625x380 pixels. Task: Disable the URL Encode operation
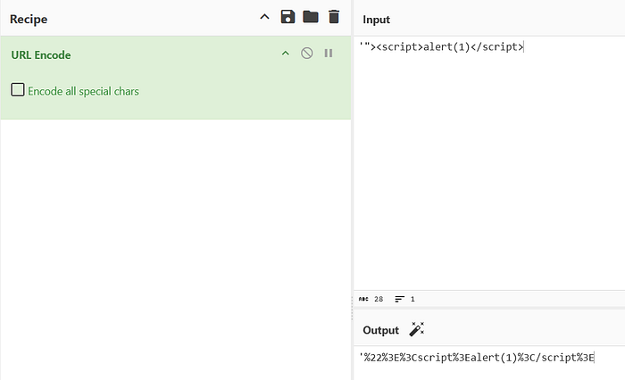(306, 53)
